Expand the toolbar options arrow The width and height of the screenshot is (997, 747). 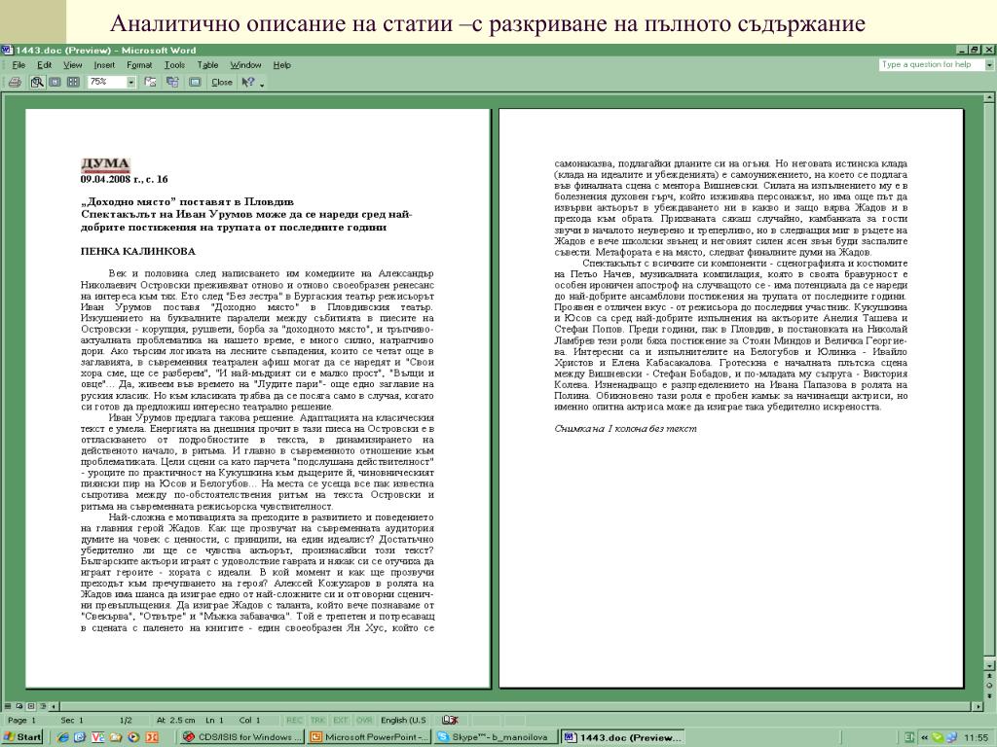point(262,84)
